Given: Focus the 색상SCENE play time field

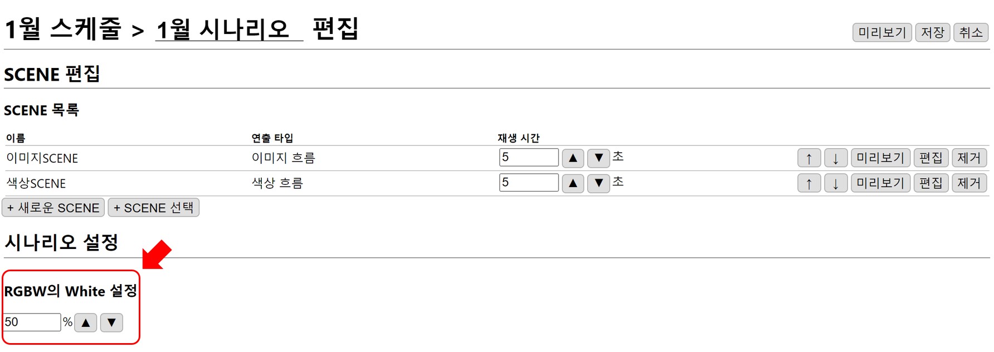Looking at the screenshot, I should click(x=528, y=183).
